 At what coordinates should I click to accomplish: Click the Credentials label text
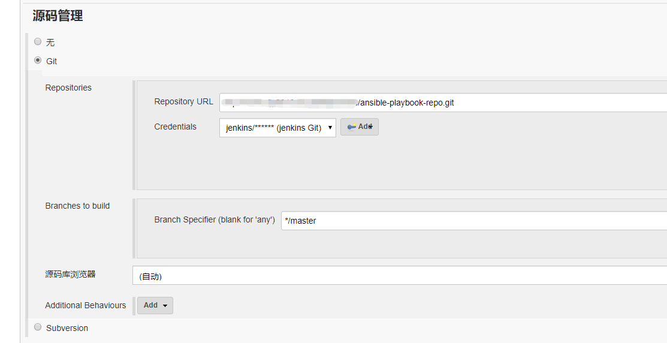point(175,127)
